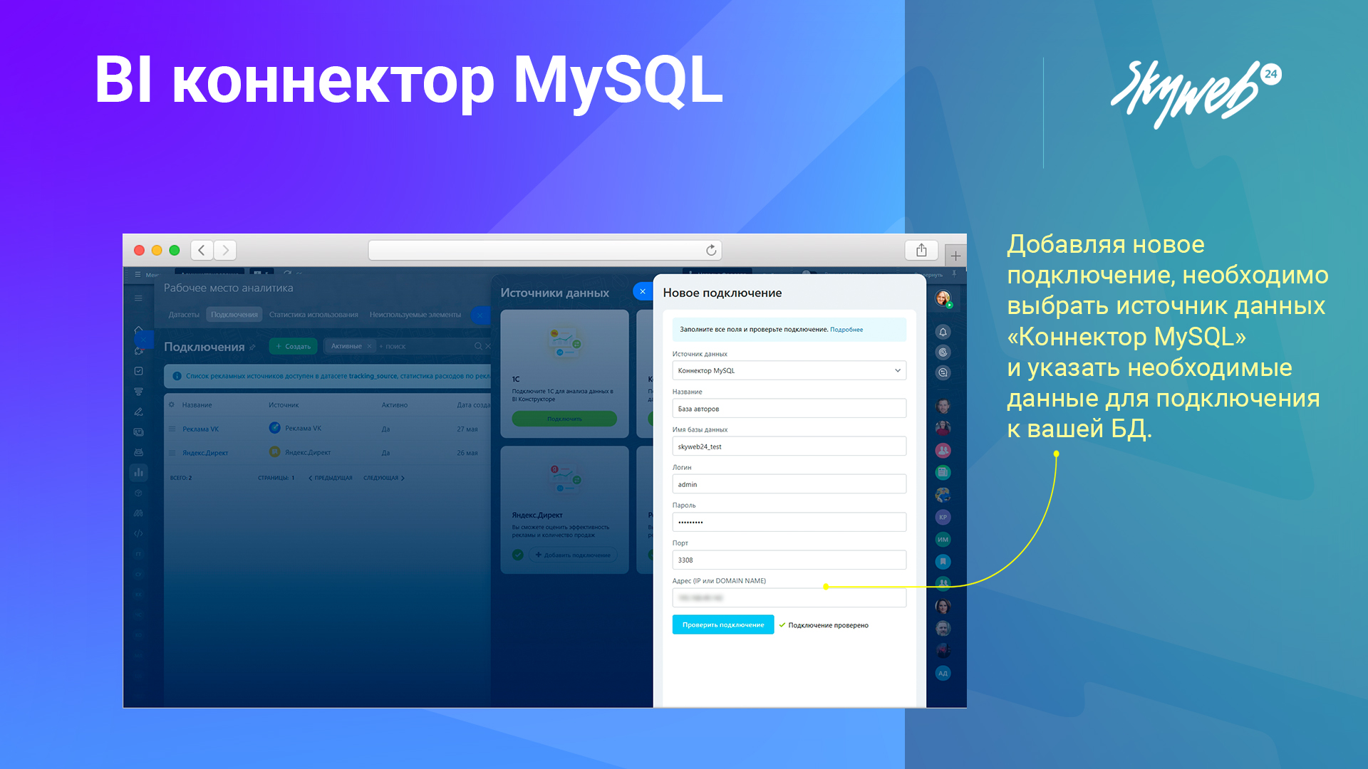This screenshot has width=1368, height=769.
Task: Click the browser reload icon
Action: tap(710, 250)
